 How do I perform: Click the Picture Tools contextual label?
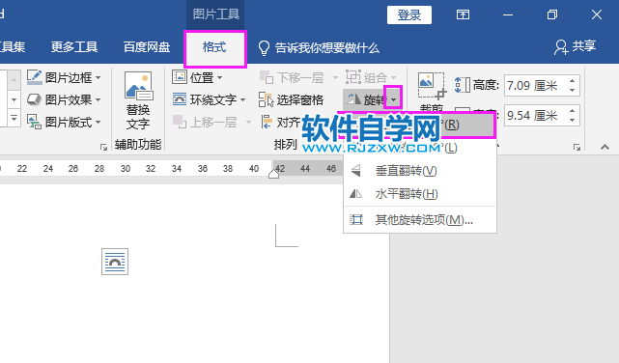point(215,14)
